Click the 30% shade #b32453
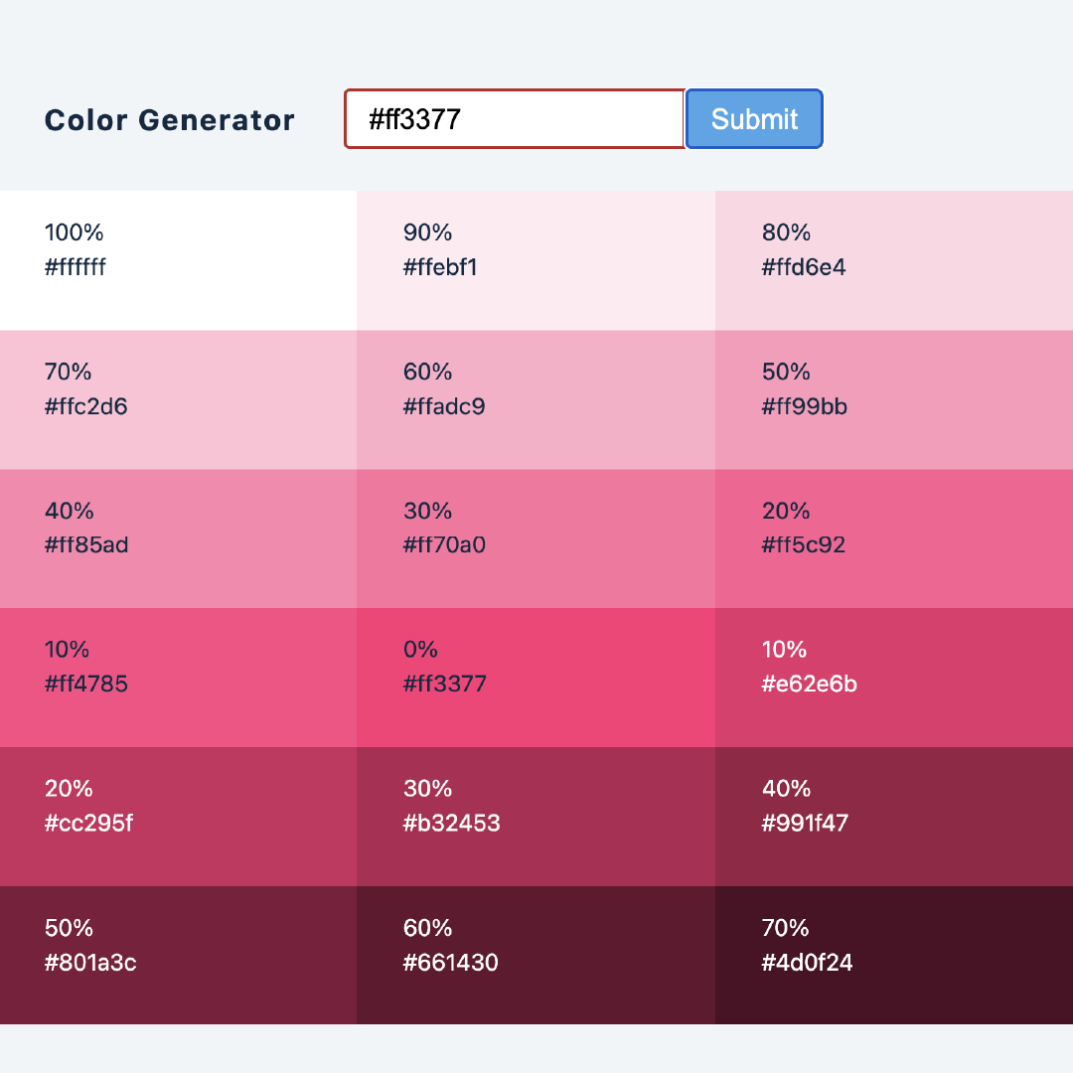Image resolution: width=1073 pixels, height=1073 pixels. [x=536, y=816]
